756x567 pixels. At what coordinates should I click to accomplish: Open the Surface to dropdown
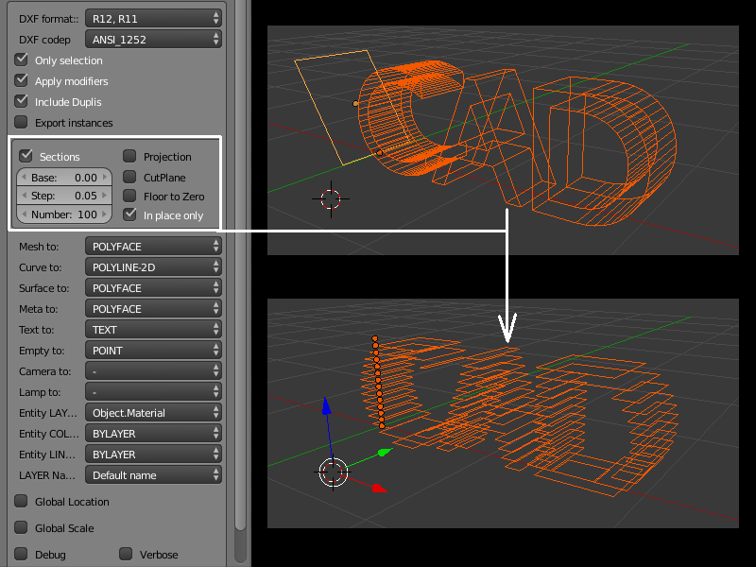[x=153, y=288]
